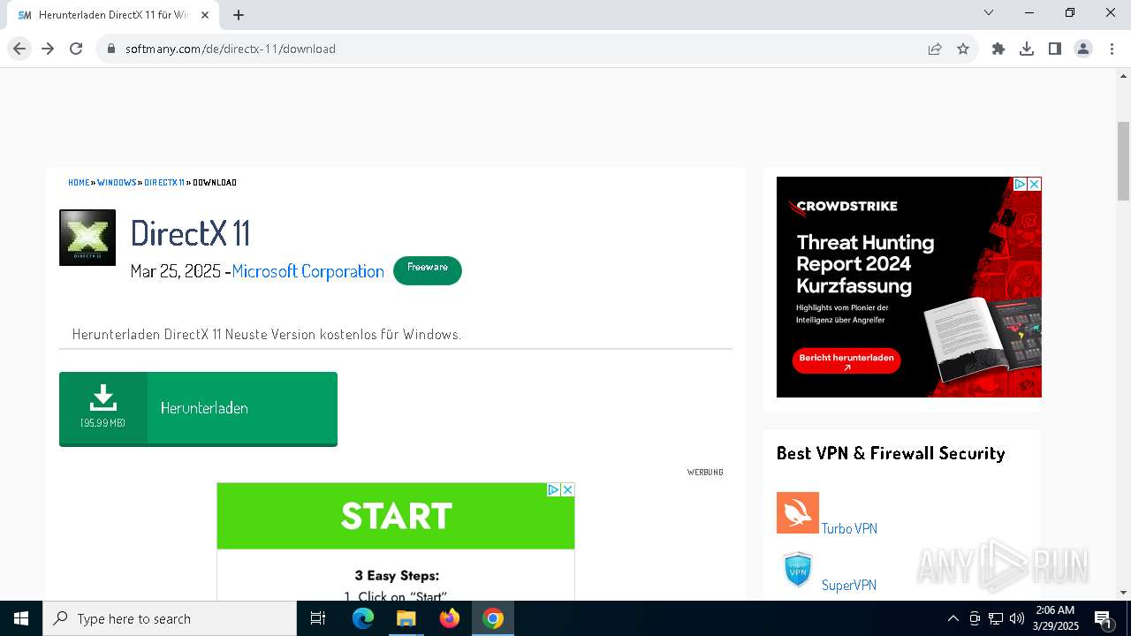Open the Extensions puzzle icon
The image size is (1131, 636).
tap(998, 49)
